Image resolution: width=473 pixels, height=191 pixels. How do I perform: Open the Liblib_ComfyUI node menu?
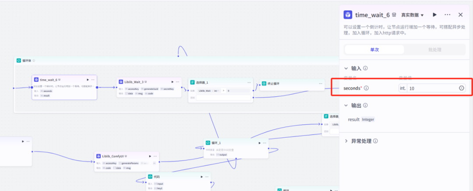pos(155,156)
